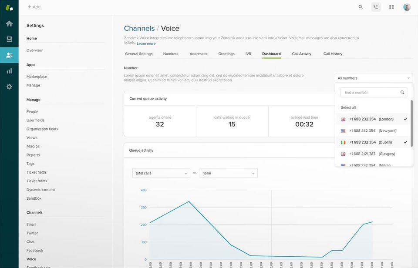Click the magnifier in find a number field
Viewport: 418px width, 268px height.
(x=402, y=92)
